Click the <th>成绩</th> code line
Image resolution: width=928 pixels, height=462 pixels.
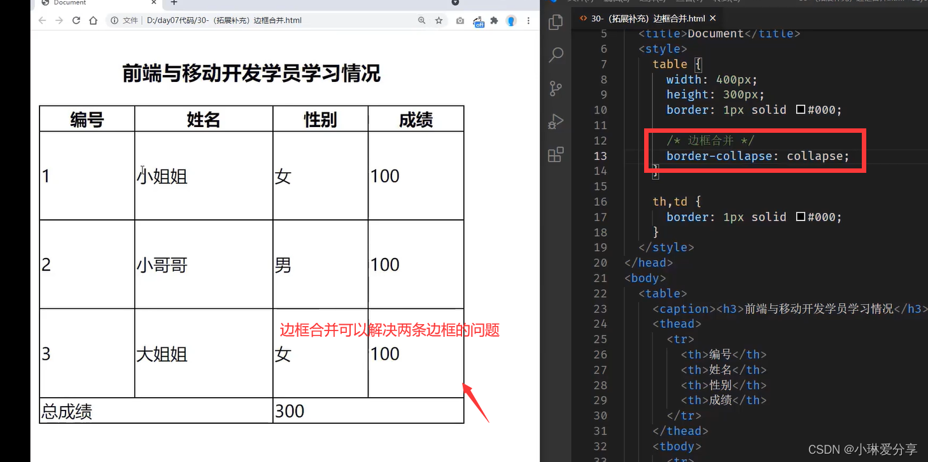click(724, 400)
